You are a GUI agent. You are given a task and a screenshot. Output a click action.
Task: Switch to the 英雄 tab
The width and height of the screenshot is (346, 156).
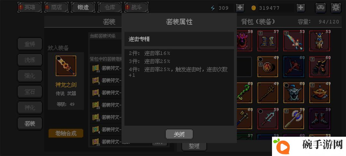[x=29, y=7]
